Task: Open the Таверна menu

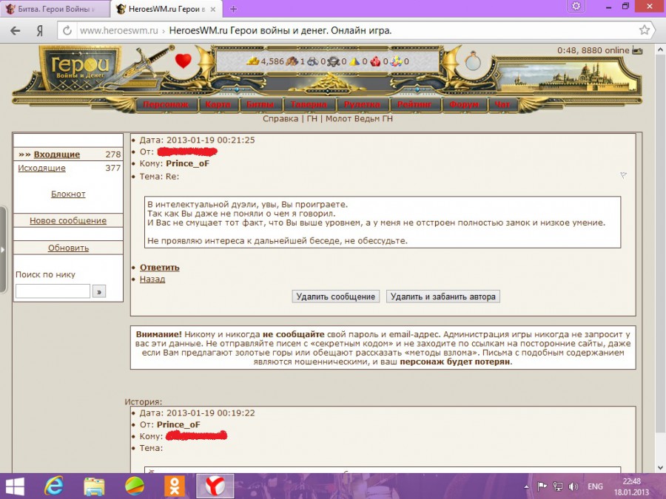Action: pos(309,104)
